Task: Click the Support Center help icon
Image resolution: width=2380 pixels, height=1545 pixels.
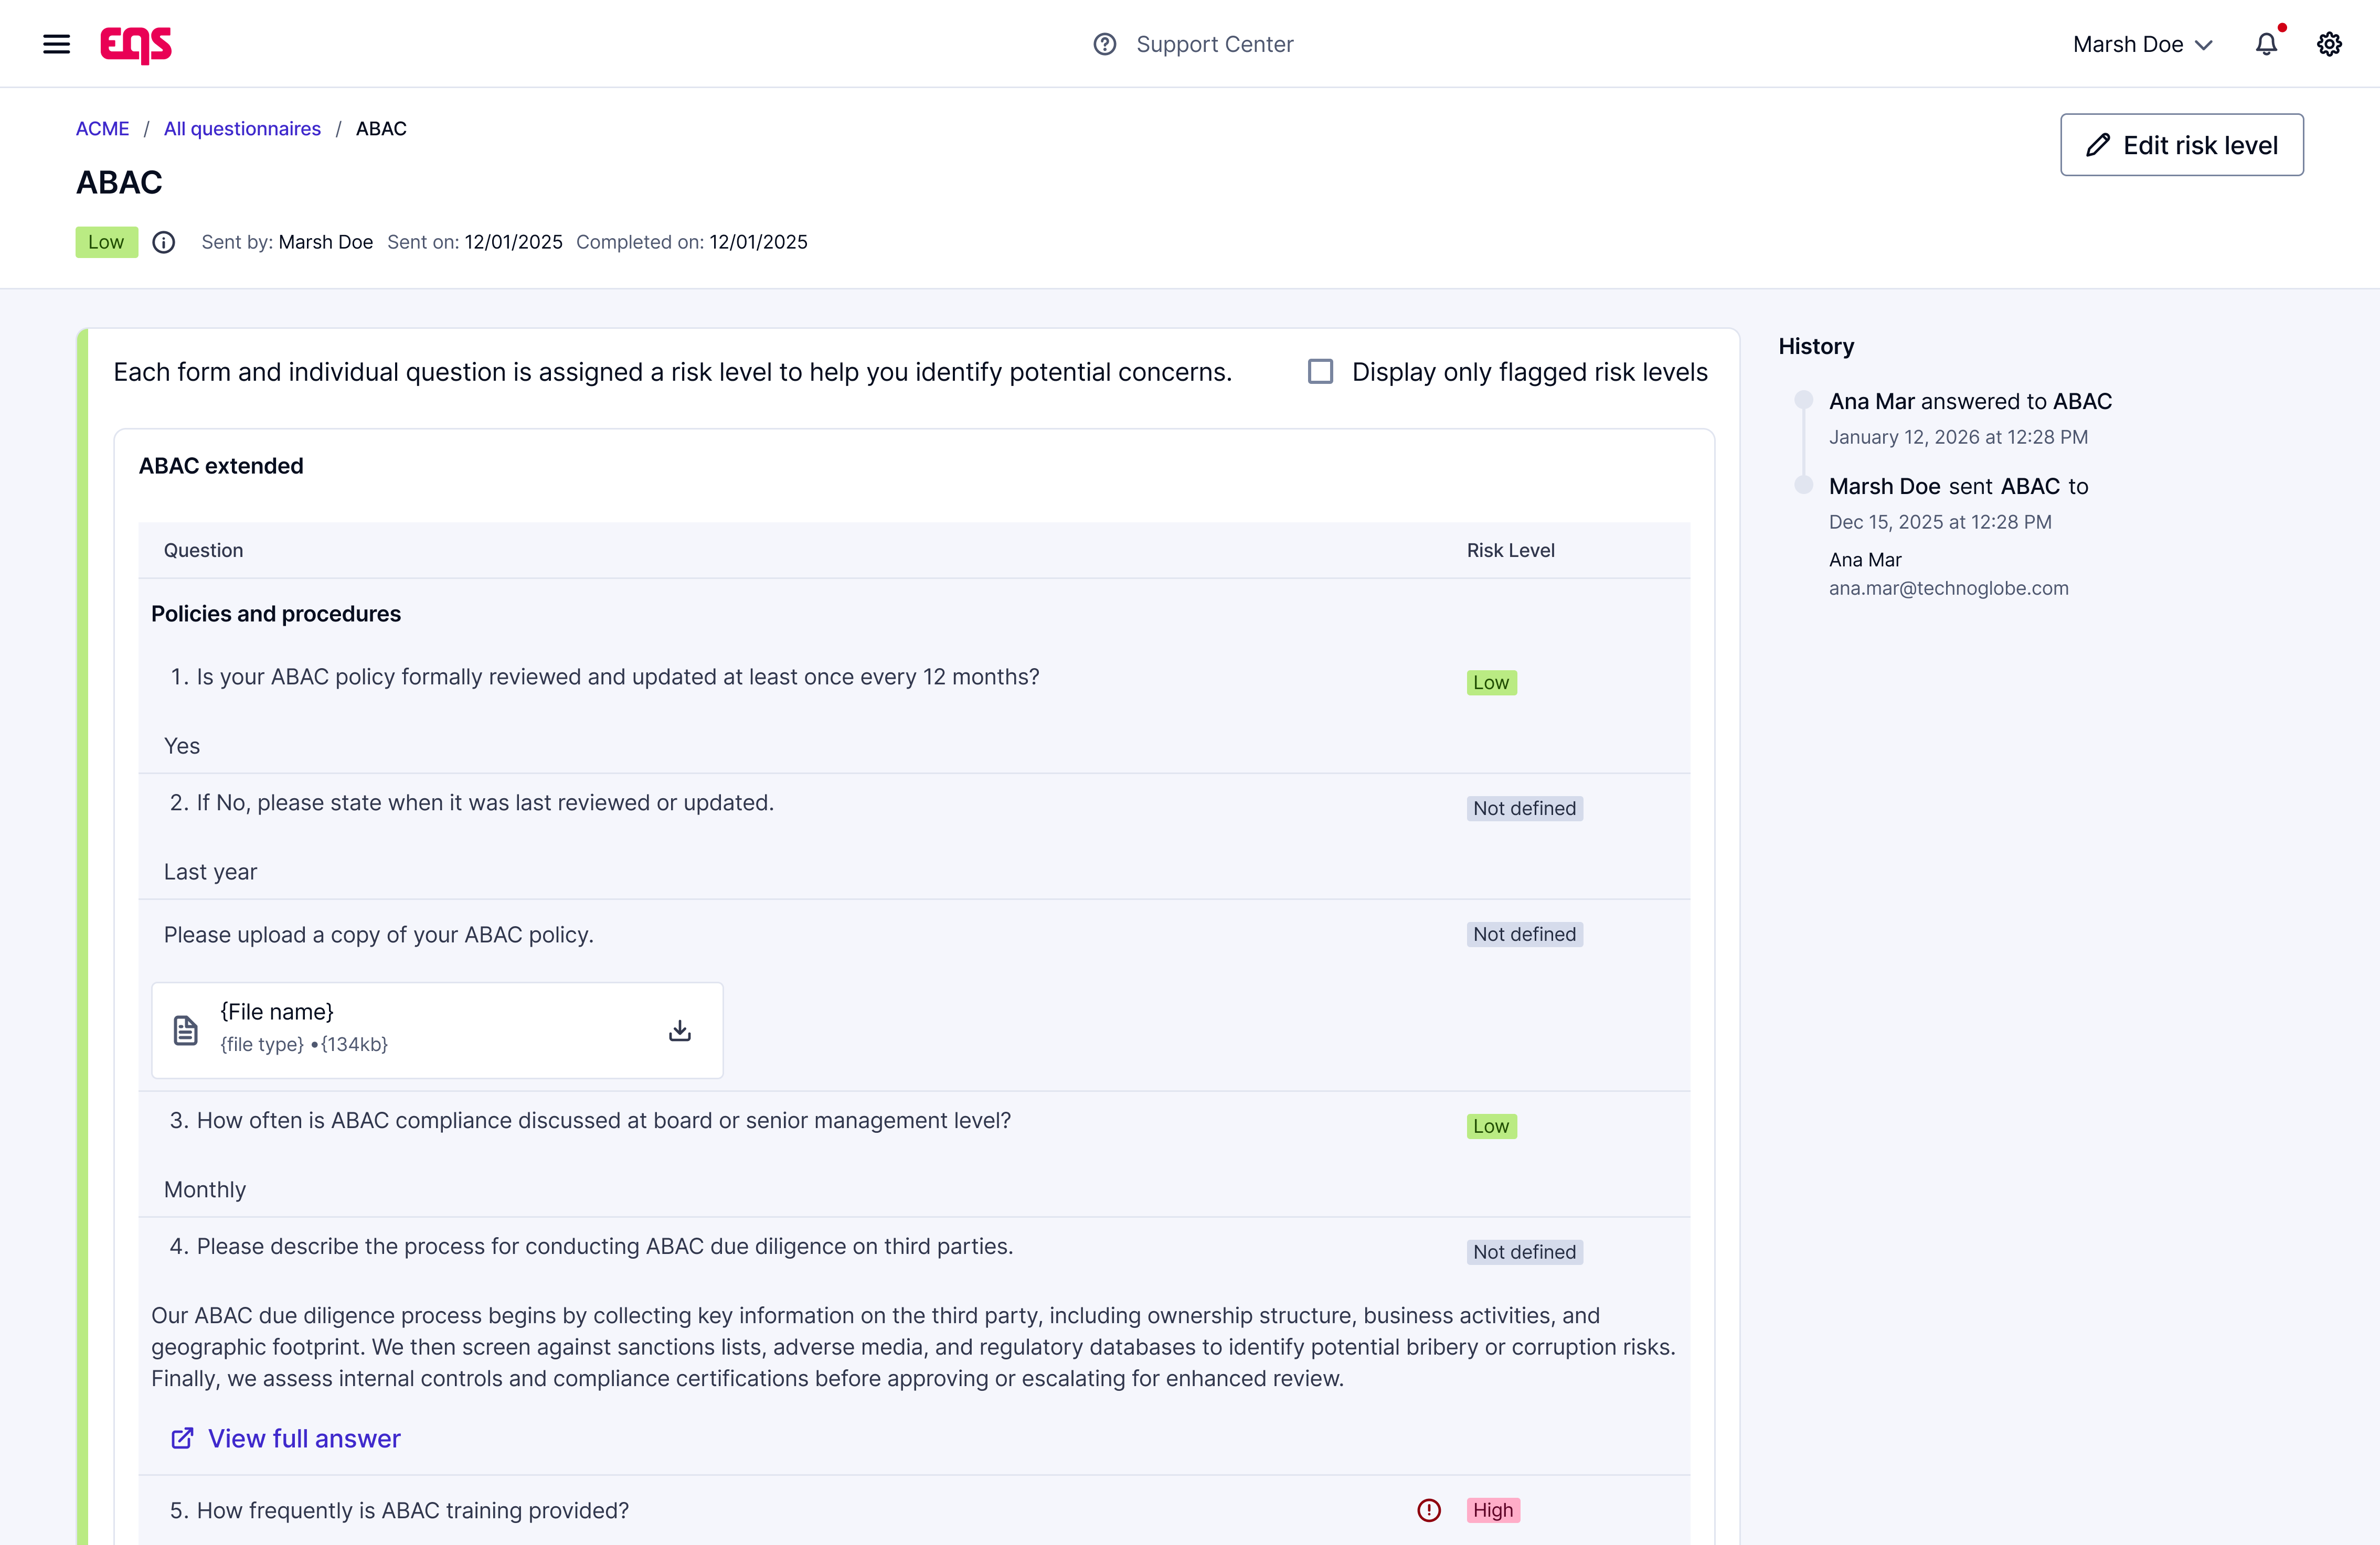Action: coord(1104,44)
